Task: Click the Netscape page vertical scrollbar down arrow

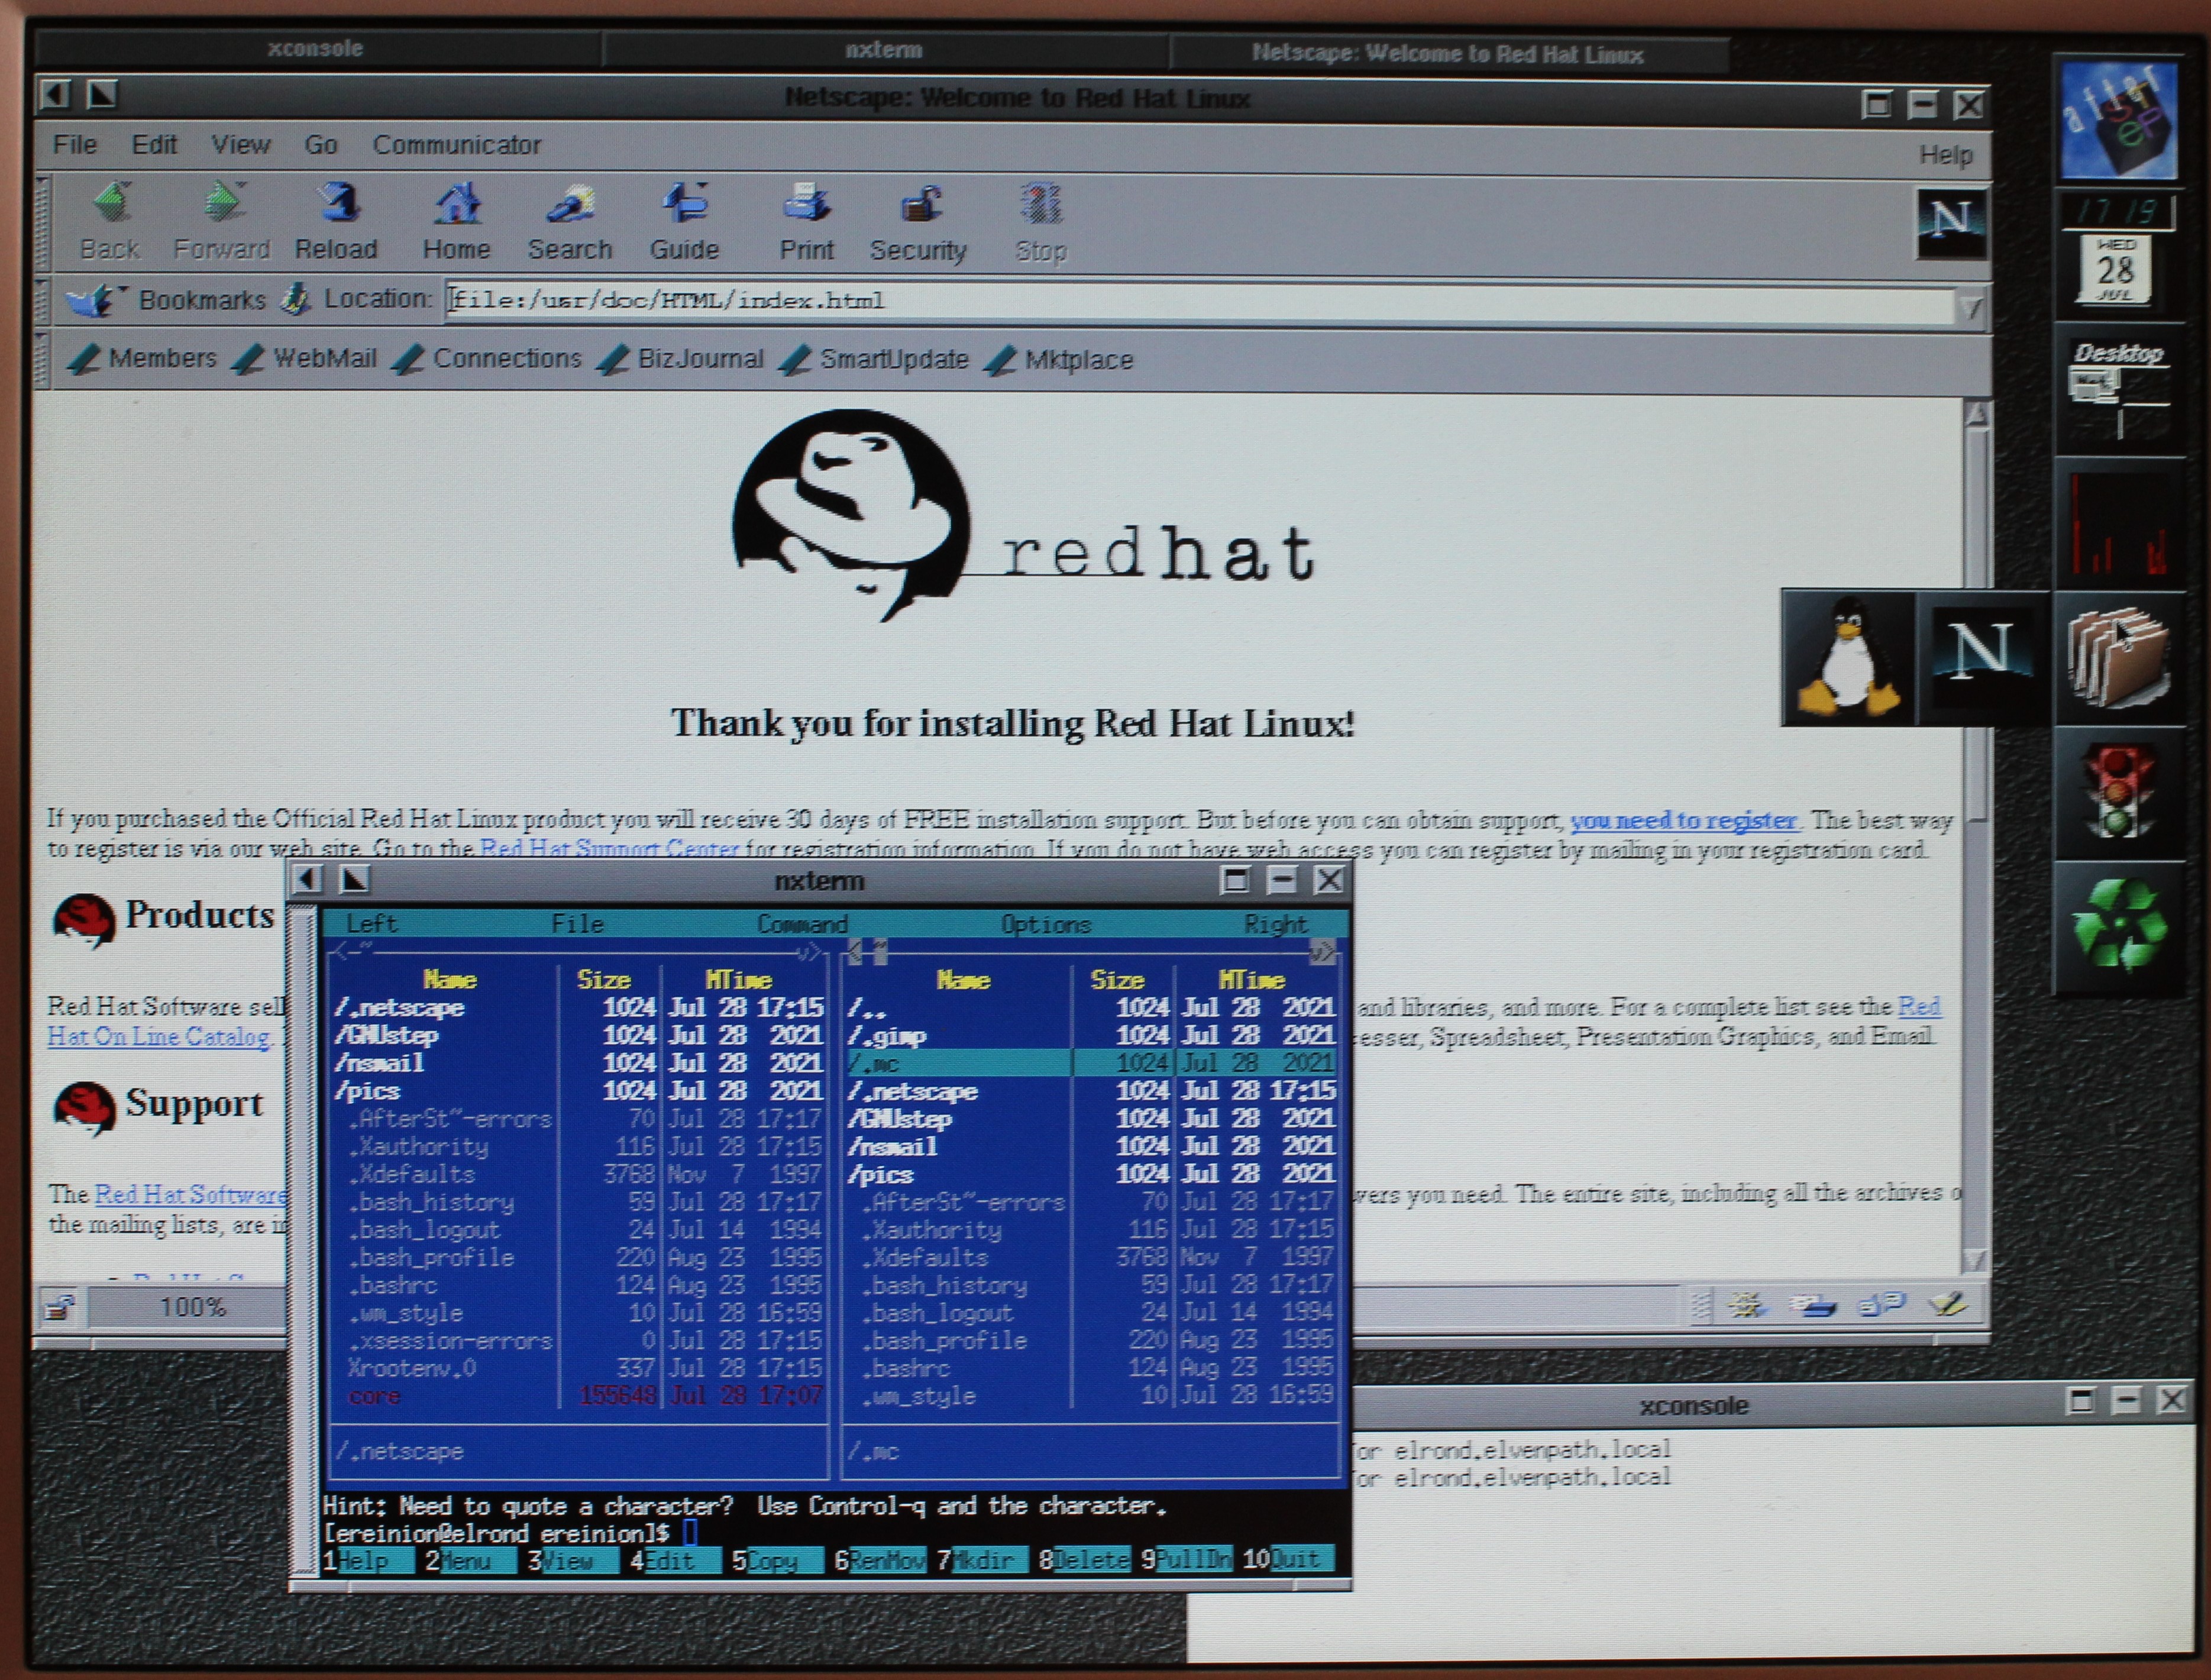Action: tap(1975, 1259)
